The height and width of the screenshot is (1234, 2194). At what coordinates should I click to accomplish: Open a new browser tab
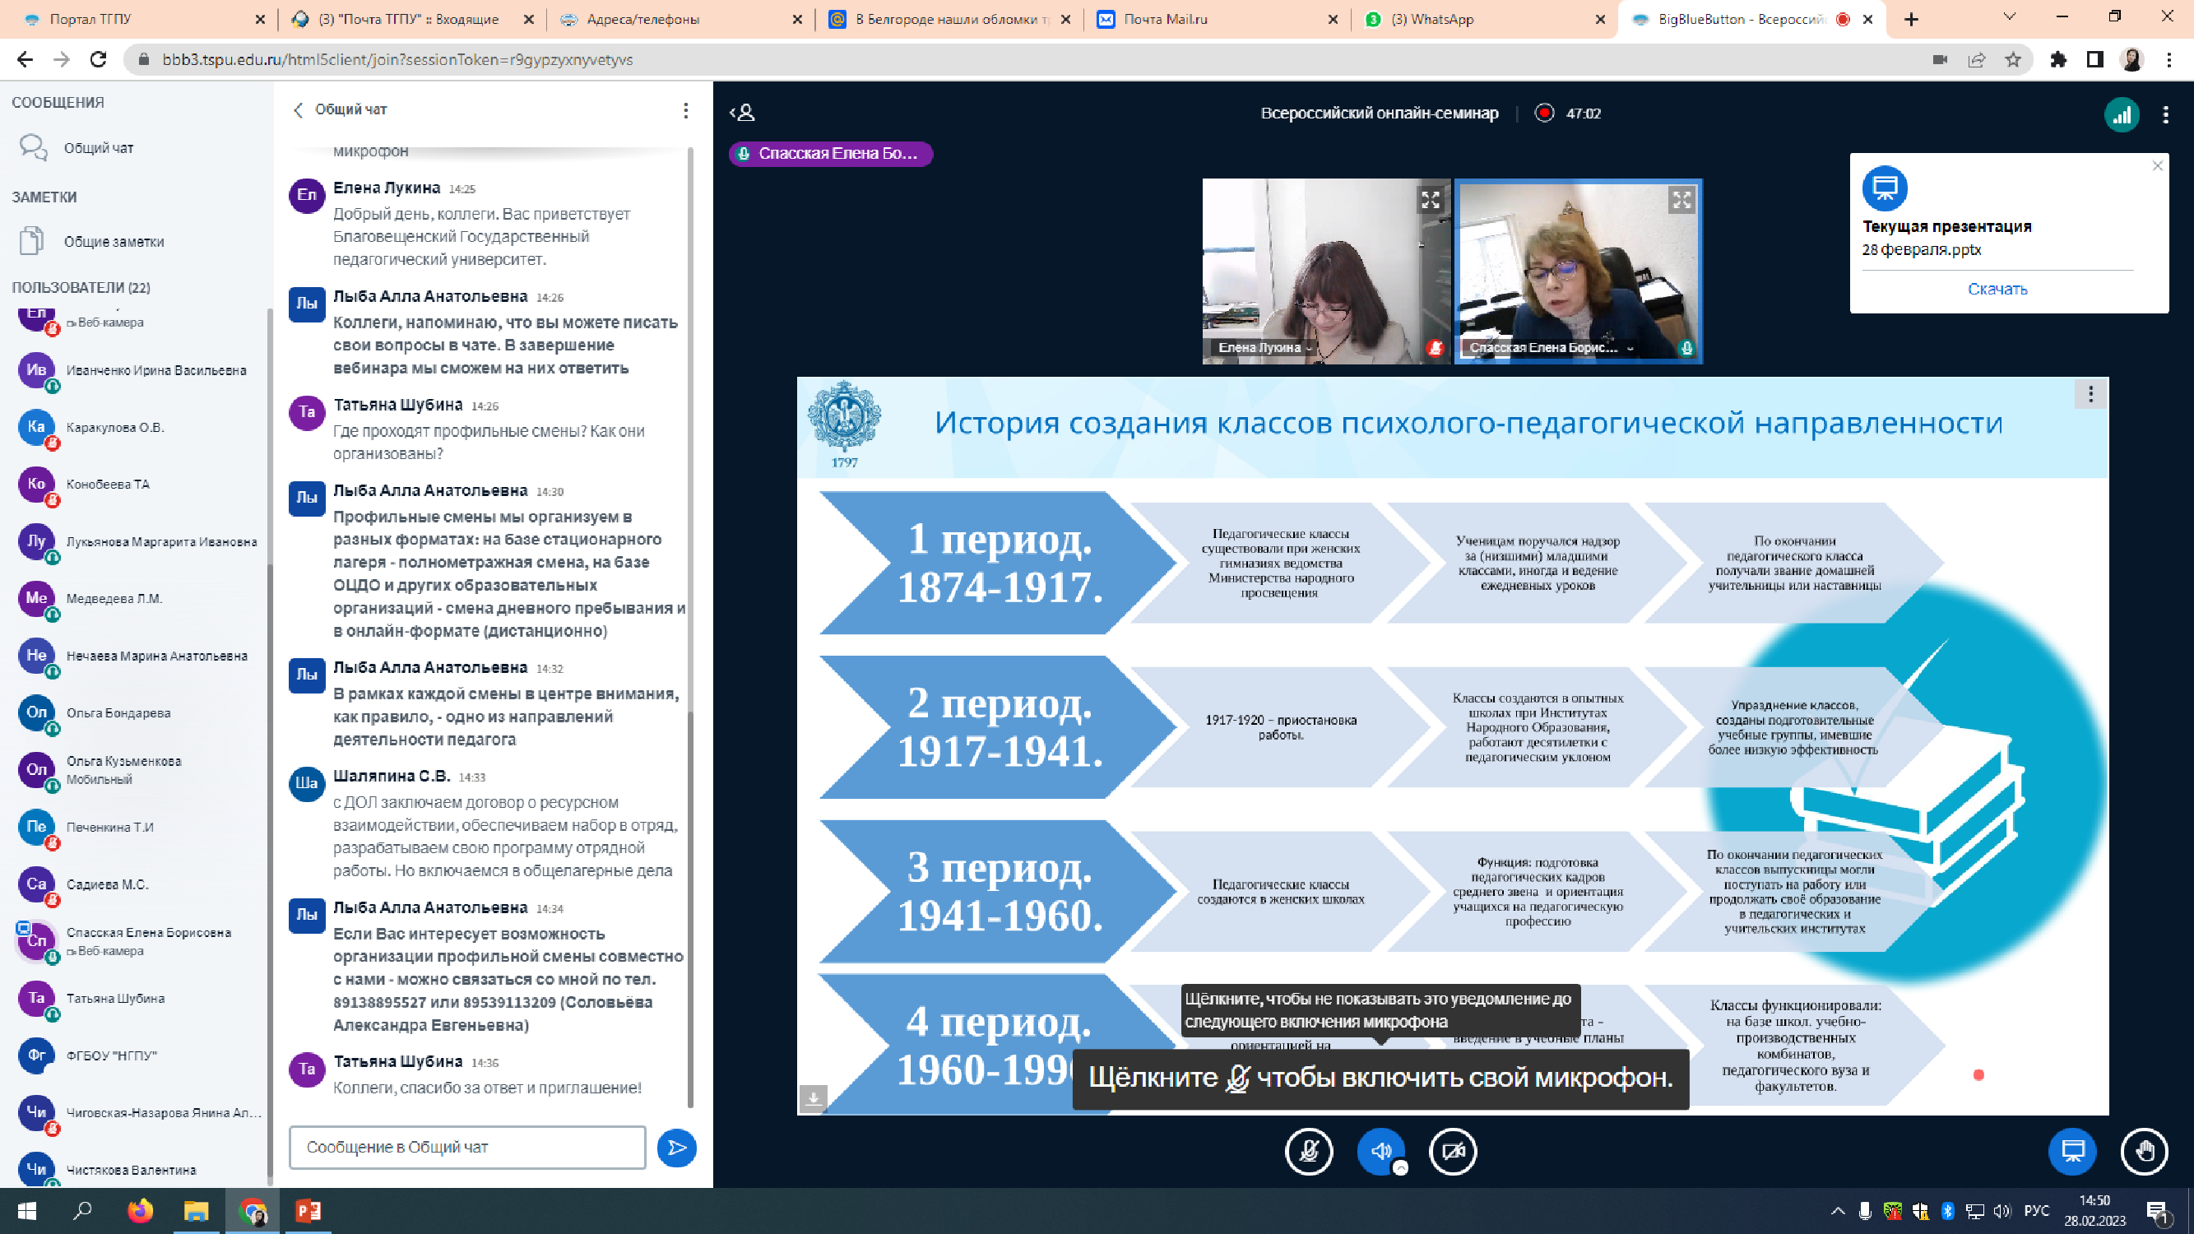[x=1911, y=19]
